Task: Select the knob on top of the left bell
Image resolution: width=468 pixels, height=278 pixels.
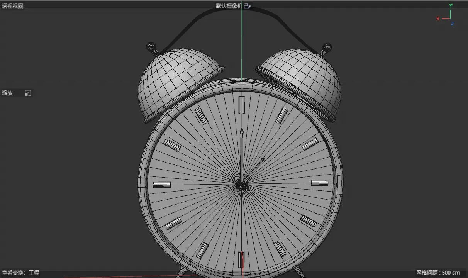Action: pos(151,47)
